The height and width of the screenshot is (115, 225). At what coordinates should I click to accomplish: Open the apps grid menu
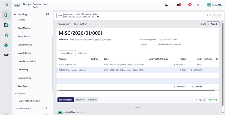(x=6, y=4)
